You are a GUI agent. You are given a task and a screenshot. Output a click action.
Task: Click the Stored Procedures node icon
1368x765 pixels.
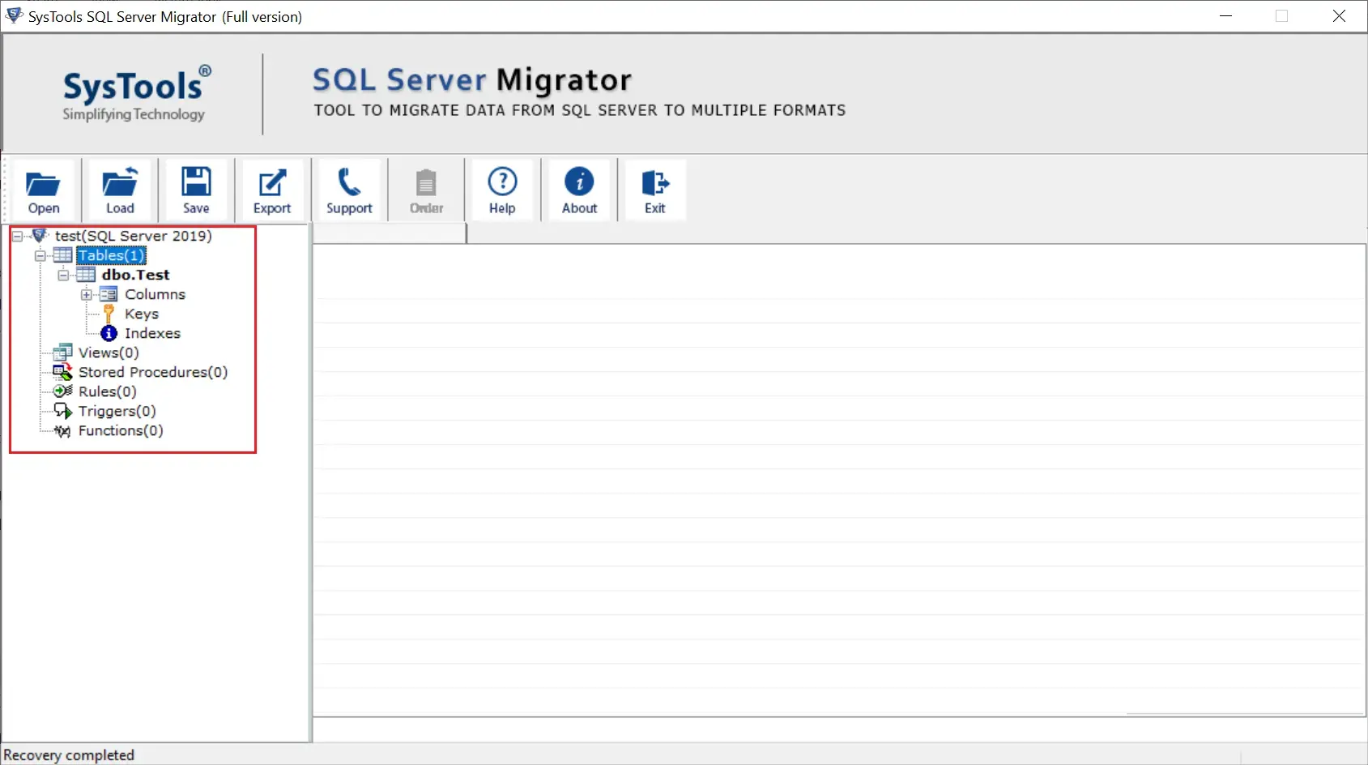click(x=62, y=372)
